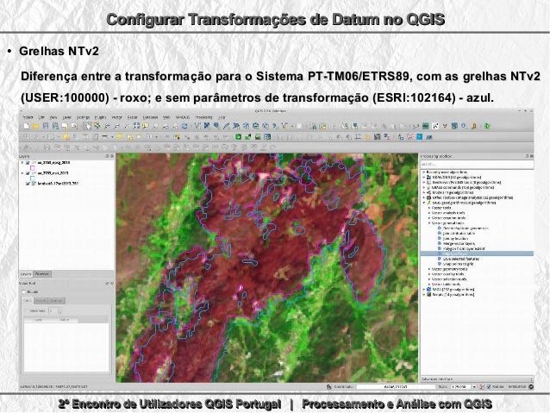
Task: Open the Project menu
Action: [28, 117]
